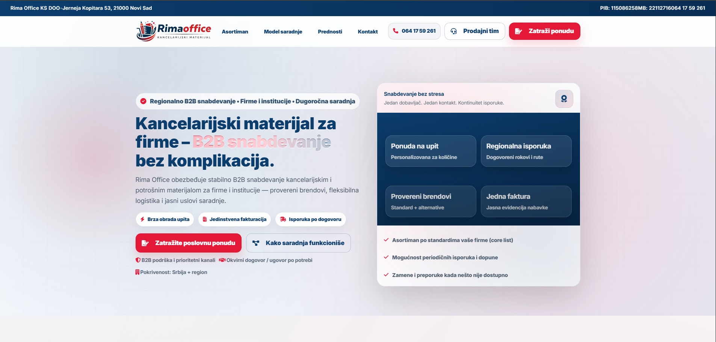Click 'Kako saradnja funkcioniše' button
The height and width of the screenshot is (342, 716).
298,243
